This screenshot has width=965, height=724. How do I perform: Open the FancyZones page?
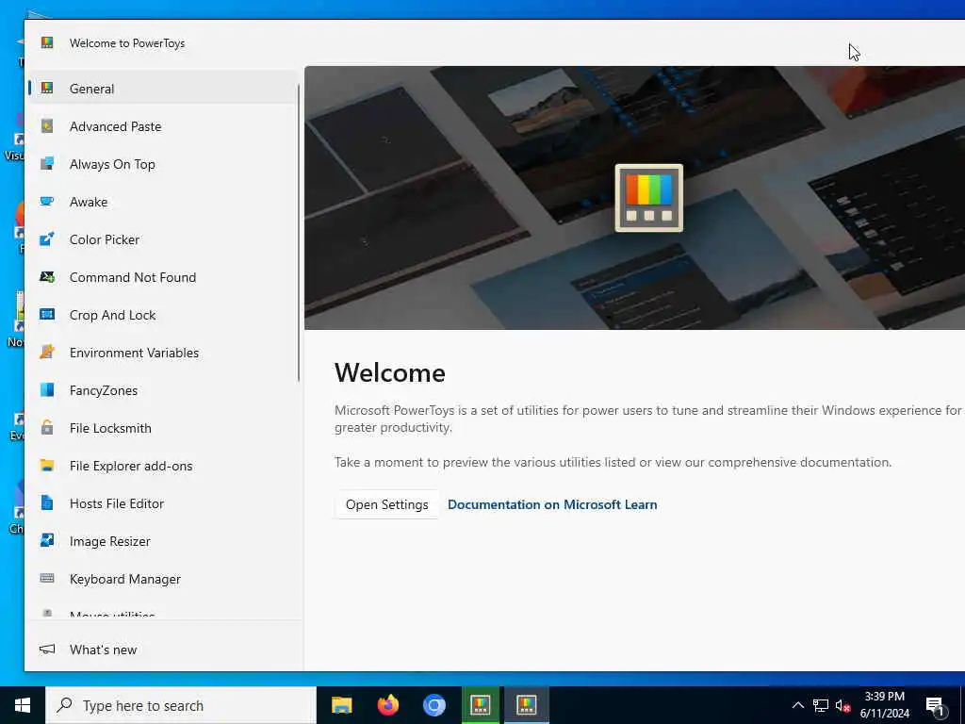tap(164, 389)
